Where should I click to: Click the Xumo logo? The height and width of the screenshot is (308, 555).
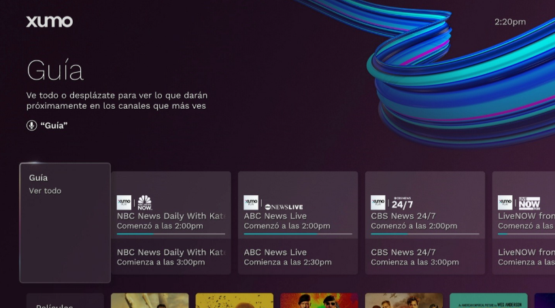tap(49, 22)
